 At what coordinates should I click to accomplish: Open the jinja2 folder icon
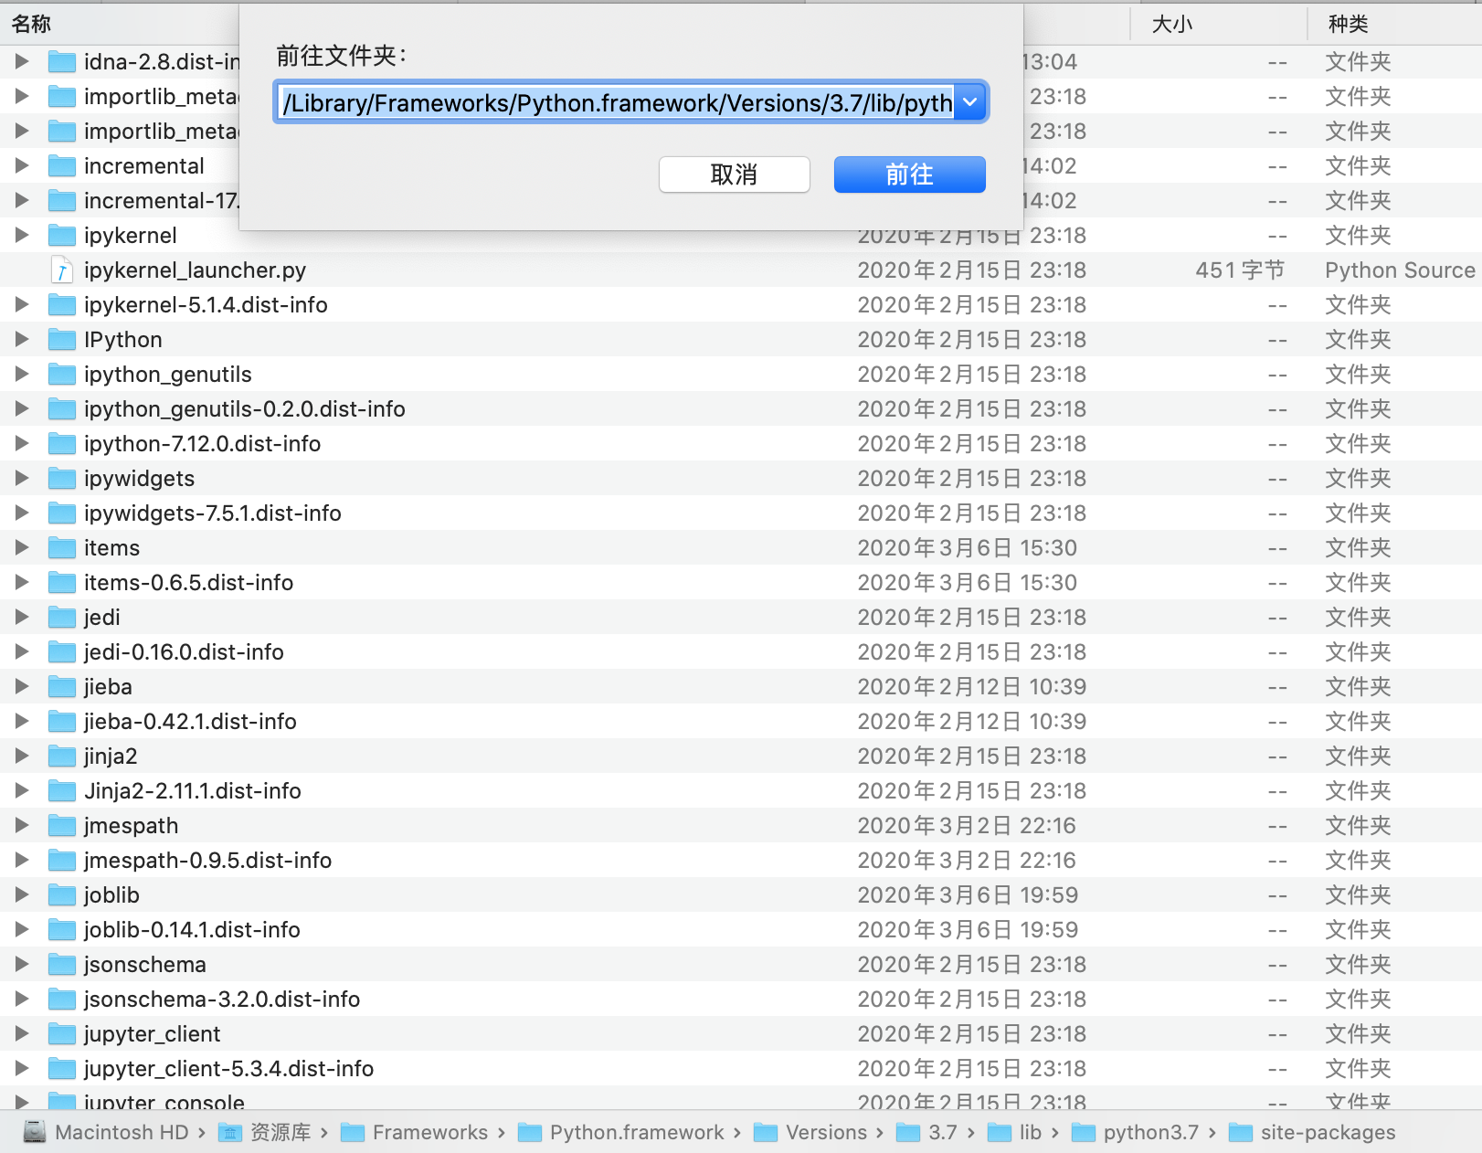[x=60, y=756]
